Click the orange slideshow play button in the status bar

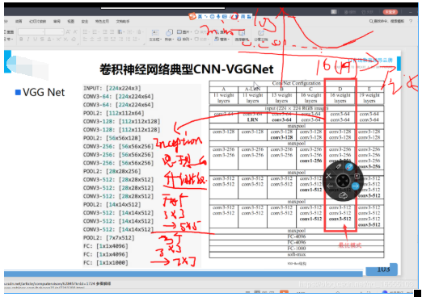[284, 292]
